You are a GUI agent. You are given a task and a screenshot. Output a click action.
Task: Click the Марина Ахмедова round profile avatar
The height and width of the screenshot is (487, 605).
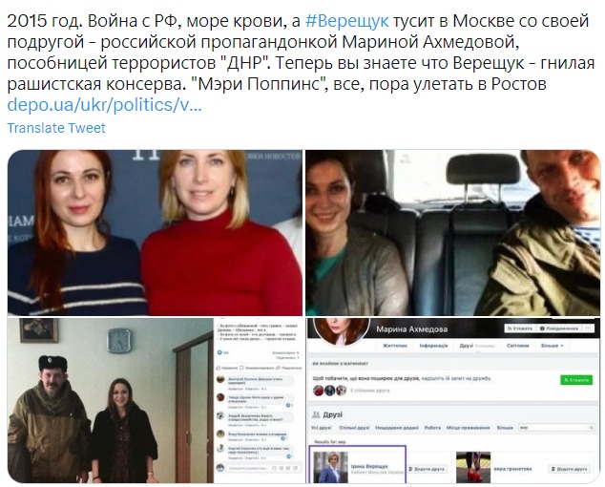[x=342, y=331]
